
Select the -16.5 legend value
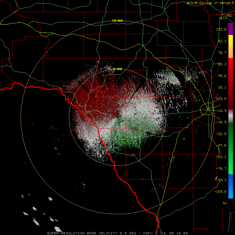[x=221, y=122]
